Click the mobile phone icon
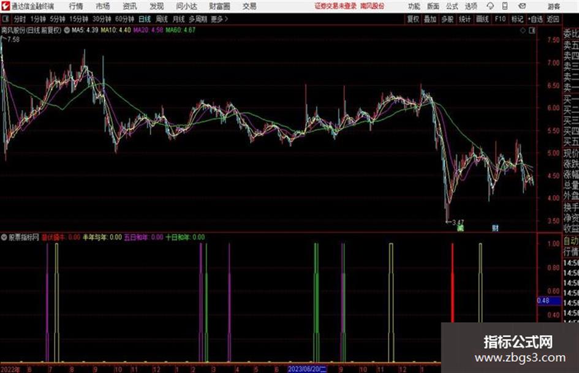This screenshot has width=579, height=373. click(x=505, y=6)
